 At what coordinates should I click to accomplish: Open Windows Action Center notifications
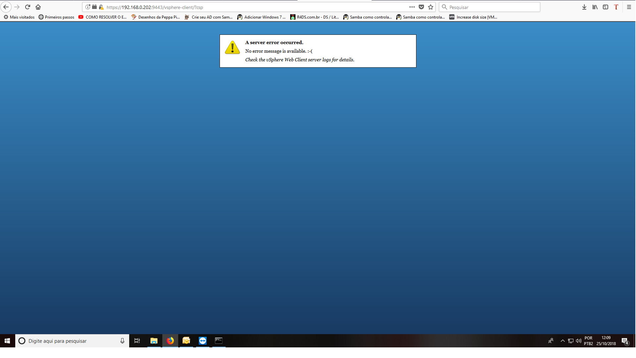pos(625,341)
